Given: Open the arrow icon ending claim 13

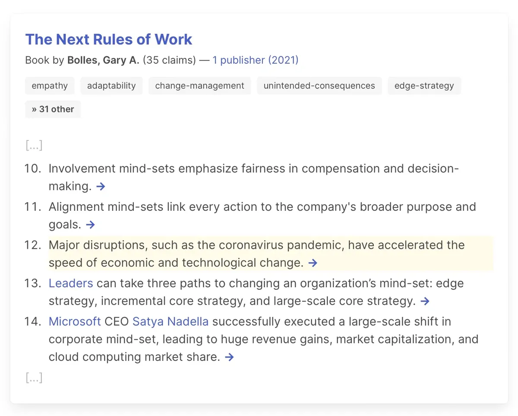Looking at the screenshot, I should (x=425, y=301).
